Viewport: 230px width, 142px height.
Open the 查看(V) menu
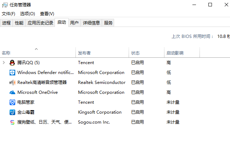[47, 14]
